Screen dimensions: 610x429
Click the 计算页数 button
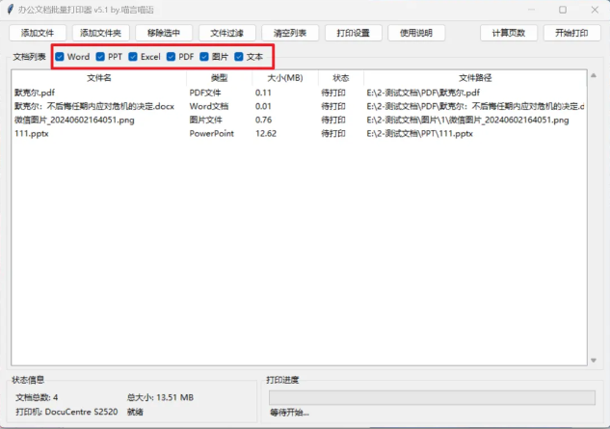[x=508, y=33]
